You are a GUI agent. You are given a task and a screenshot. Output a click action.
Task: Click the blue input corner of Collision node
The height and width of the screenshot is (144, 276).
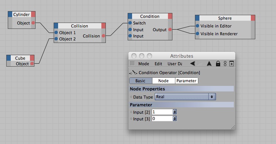56,26
